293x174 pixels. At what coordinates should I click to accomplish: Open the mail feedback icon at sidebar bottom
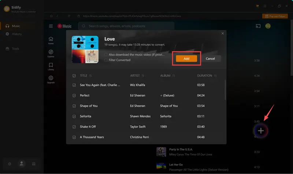point(34,164)
